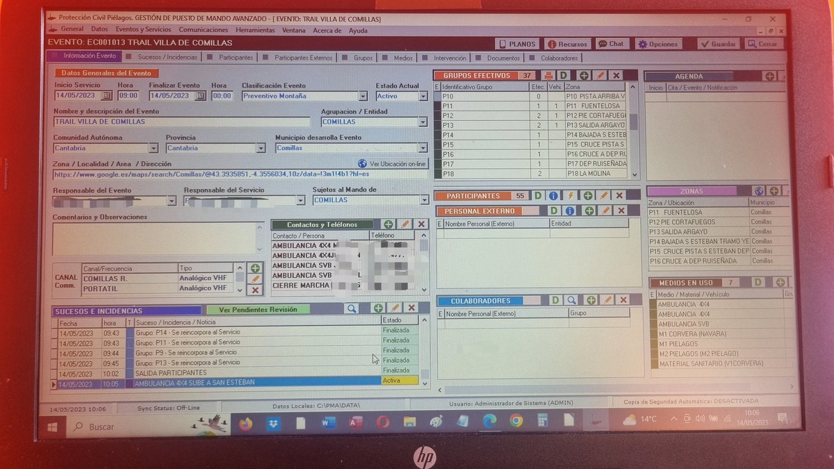Click the lightning bolt icon in Participantes
Image resolution: width=834 pixels, height=469 pixels.
(x=570, y=196)
